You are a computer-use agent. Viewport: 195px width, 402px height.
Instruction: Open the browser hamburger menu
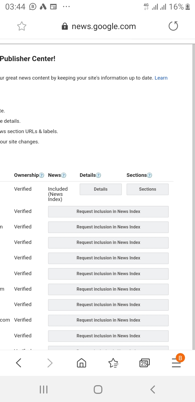176,363
